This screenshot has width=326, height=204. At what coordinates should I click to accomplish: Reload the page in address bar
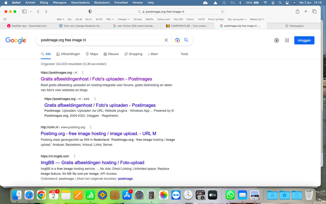coord(222,11)
